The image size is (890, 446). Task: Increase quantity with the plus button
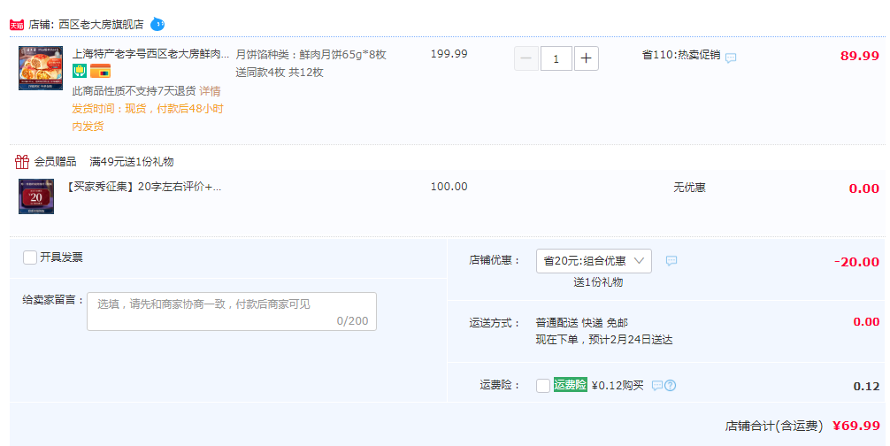pos(587,58)
